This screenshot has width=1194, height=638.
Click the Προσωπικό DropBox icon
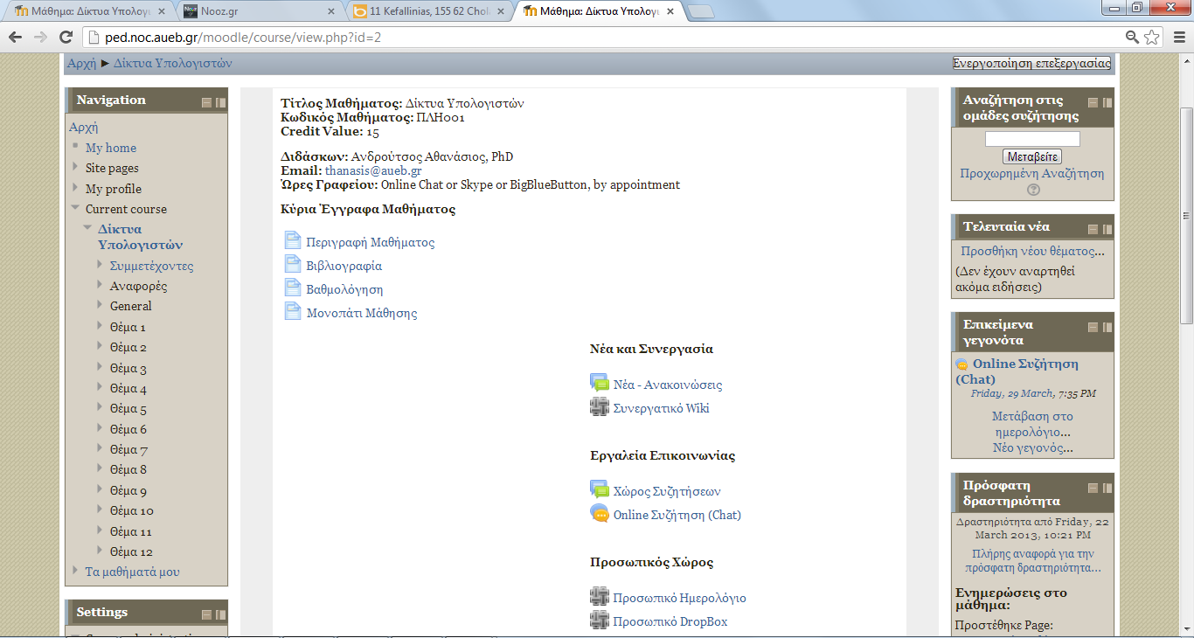coord(599,621)
